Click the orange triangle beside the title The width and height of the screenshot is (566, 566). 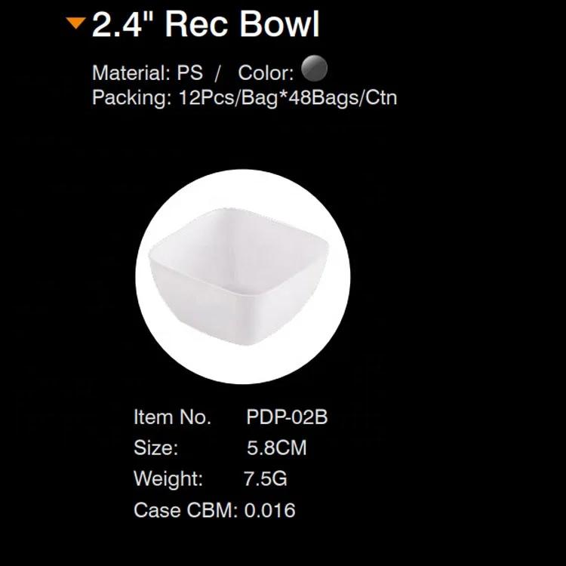[76, 23]
